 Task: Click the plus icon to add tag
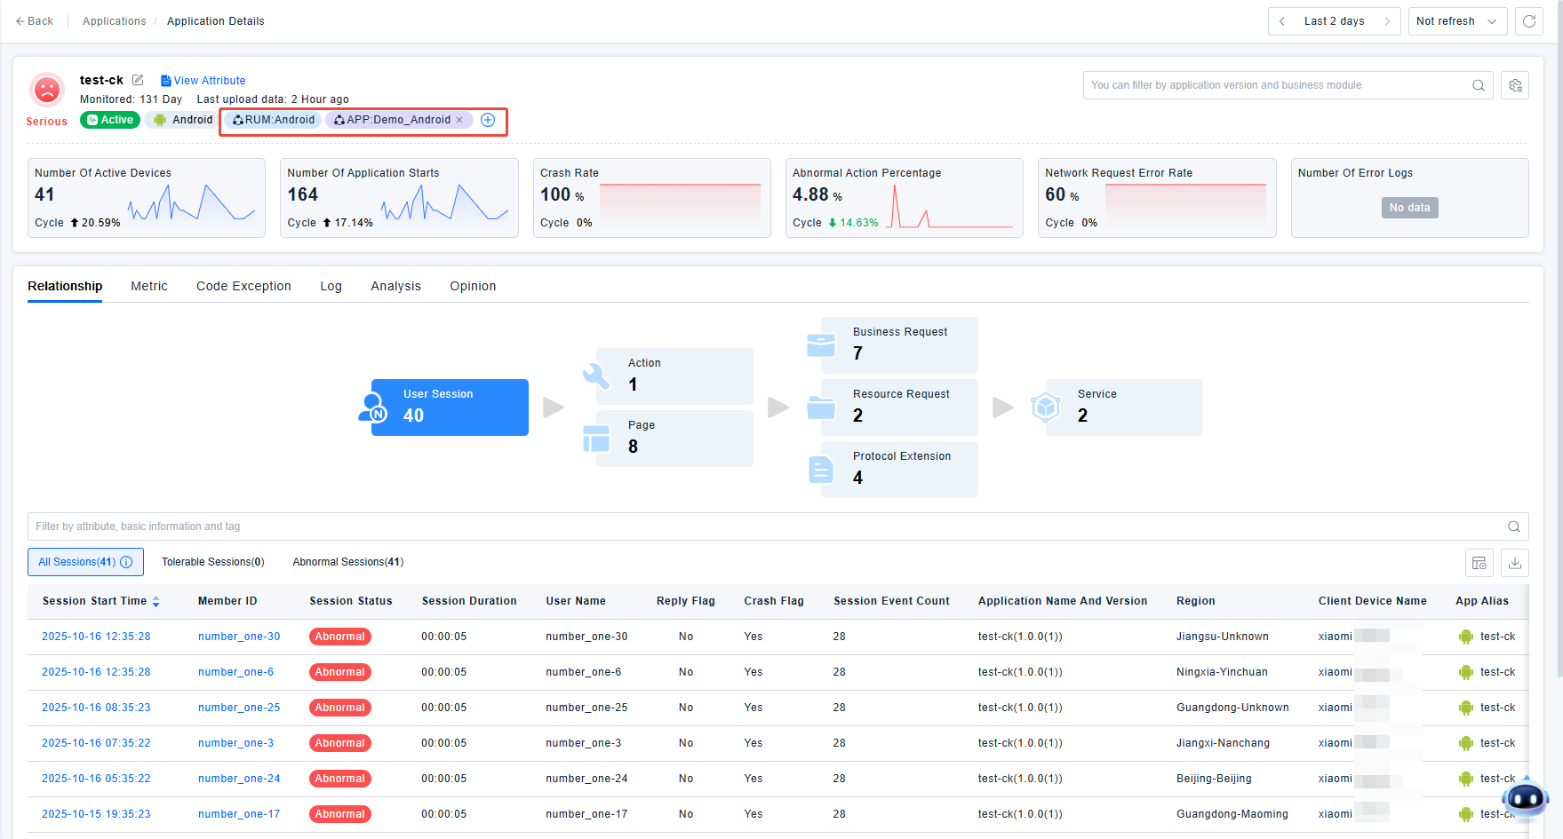point(488,120)
